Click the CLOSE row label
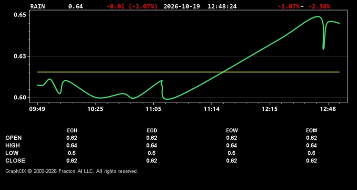Image resolution: width=357 pixels, height=190 pixels. click(x=15, y=161)
